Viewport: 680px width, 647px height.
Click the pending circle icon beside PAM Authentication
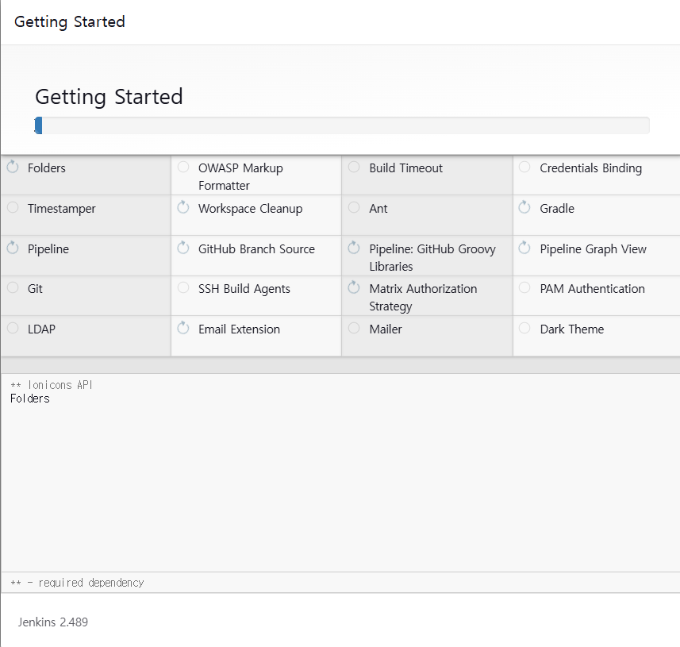524,287
